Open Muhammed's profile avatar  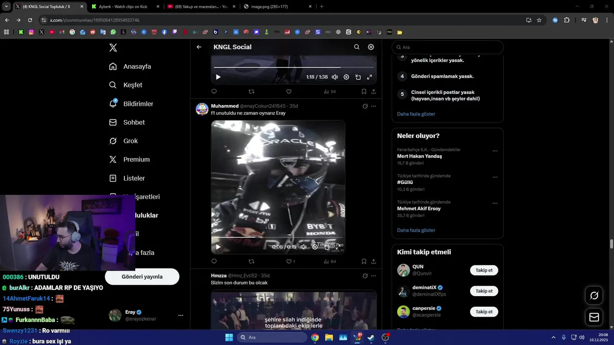202,109
